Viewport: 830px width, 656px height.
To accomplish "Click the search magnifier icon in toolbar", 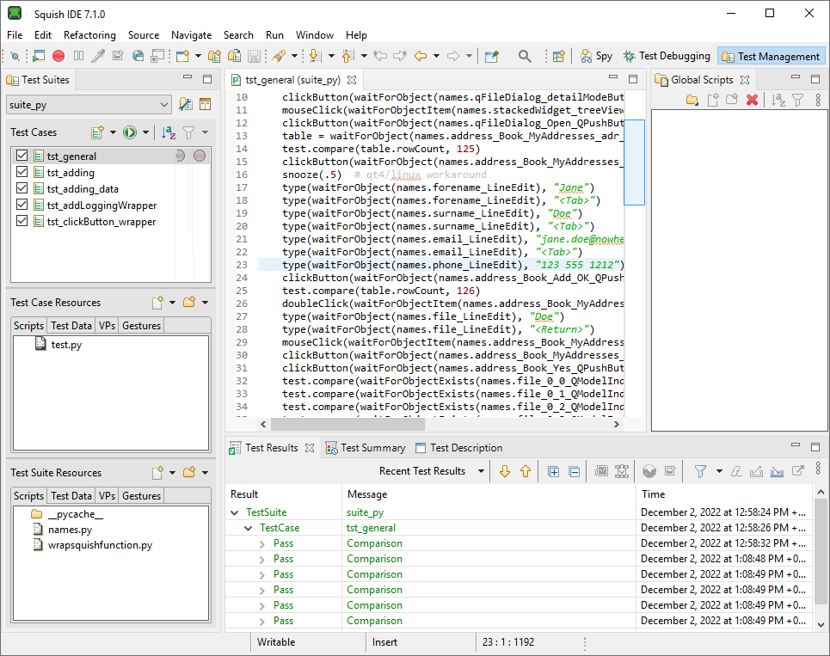I will (525, 56).
